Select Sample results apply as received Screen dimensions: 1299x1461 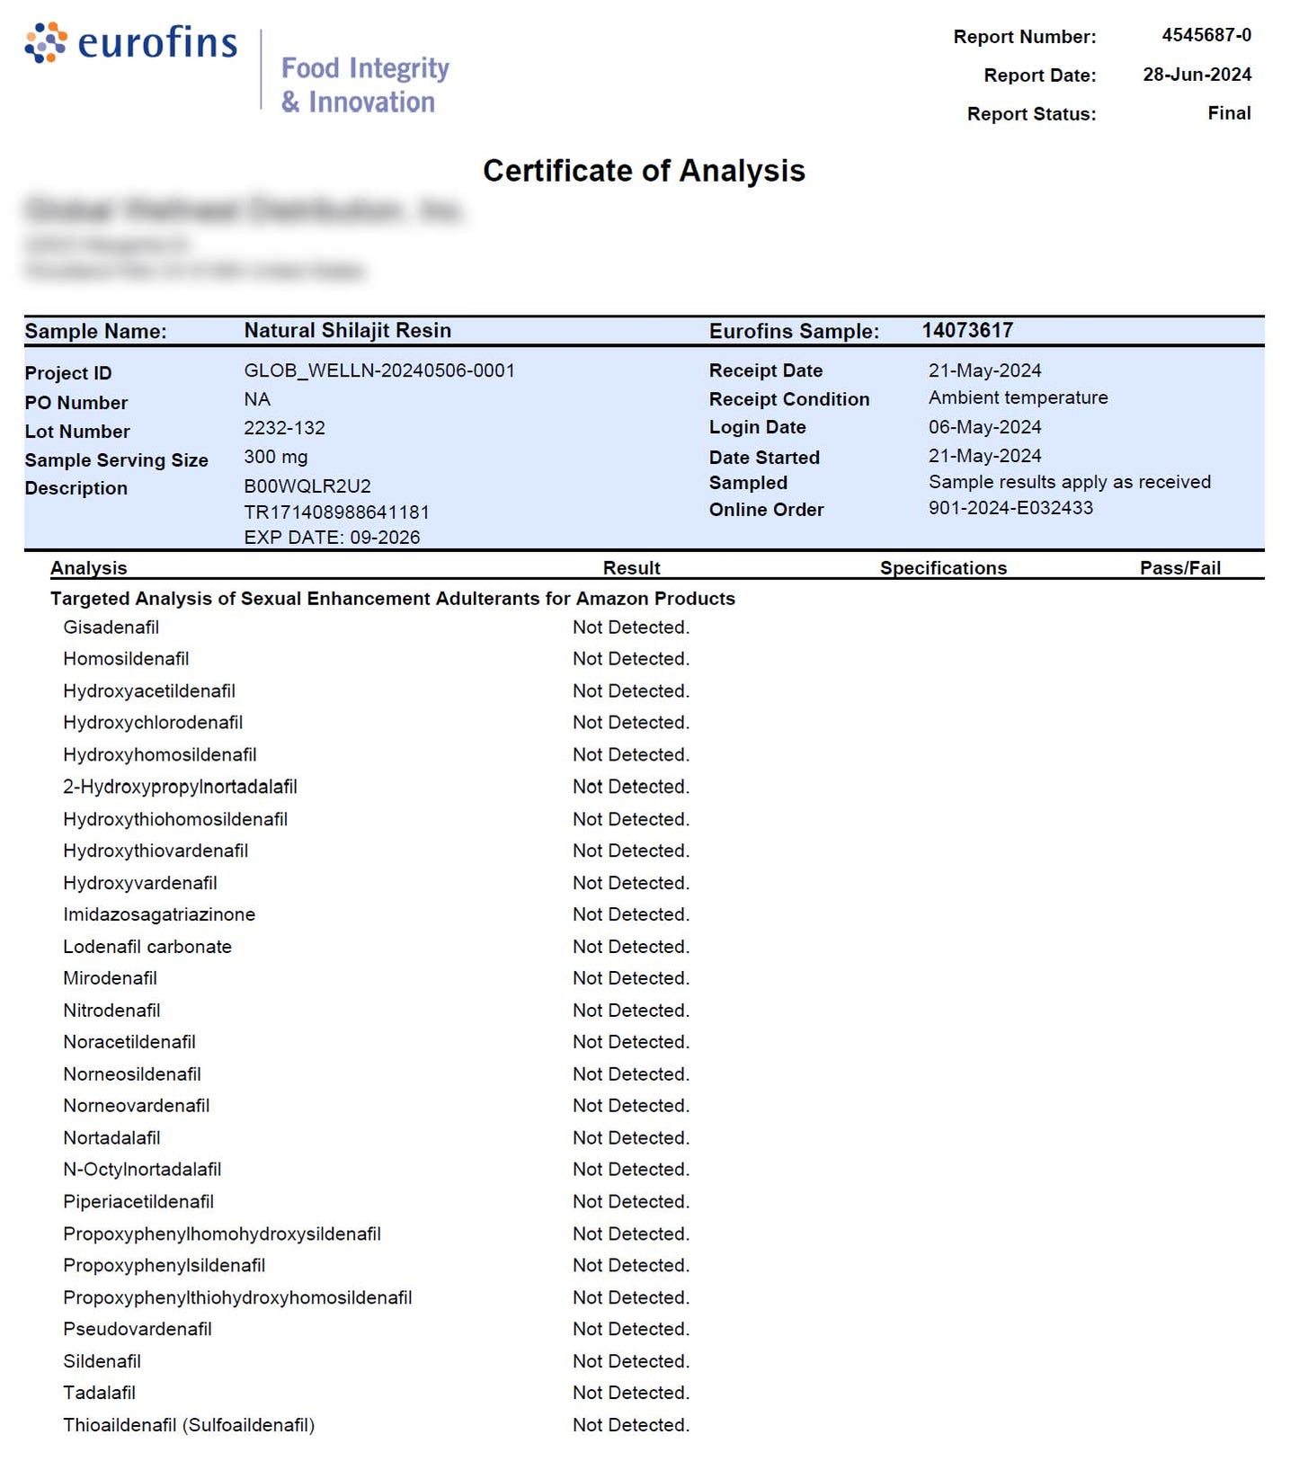(1070, 482)
